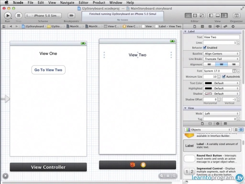Image resolution: width=245 pixels, height=184 pixels.
Task: Set label alignment to center
Action: pos(221,64)
